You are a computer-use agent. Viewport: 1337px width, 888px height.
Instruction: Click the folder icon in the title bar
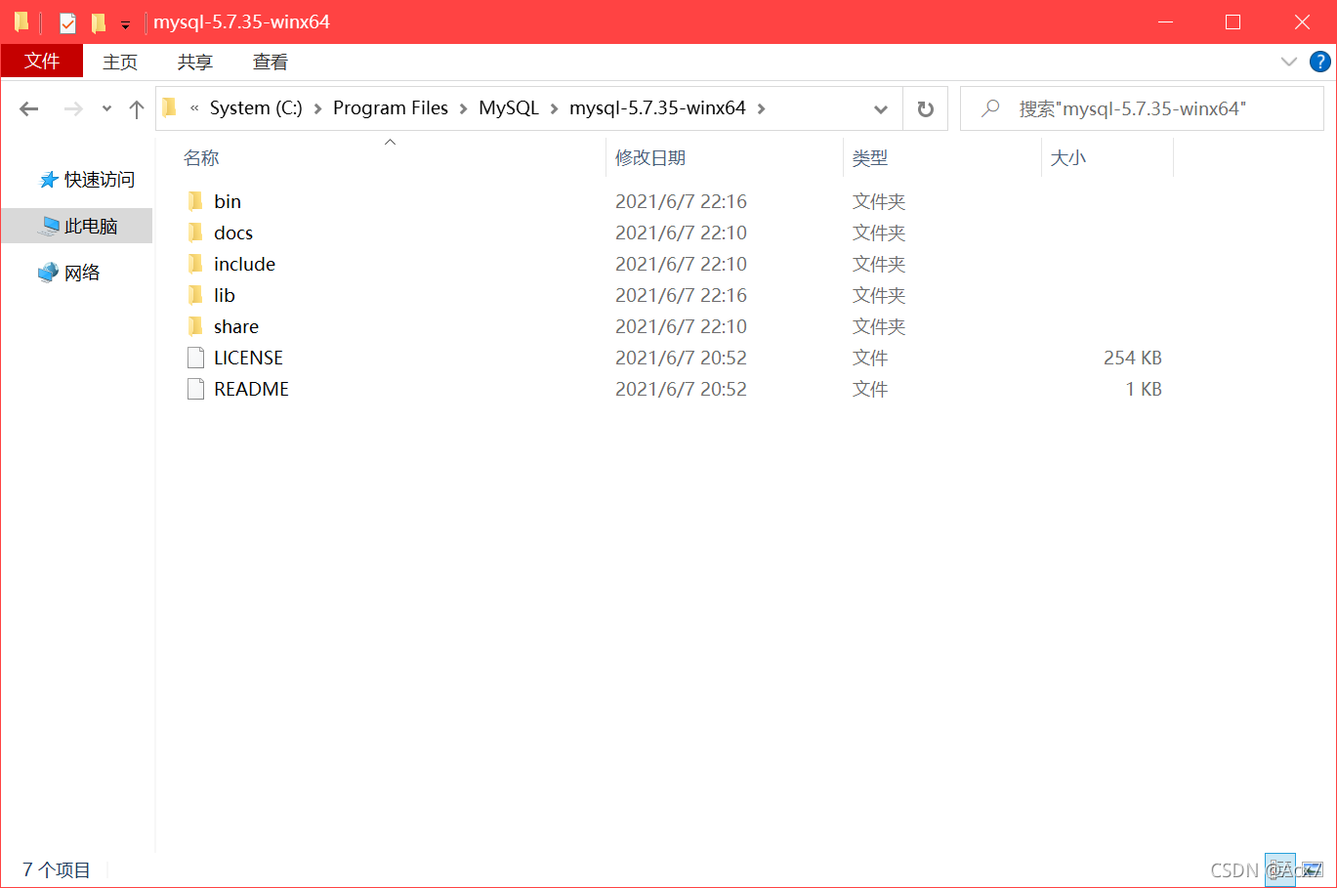tap(21, 21)
